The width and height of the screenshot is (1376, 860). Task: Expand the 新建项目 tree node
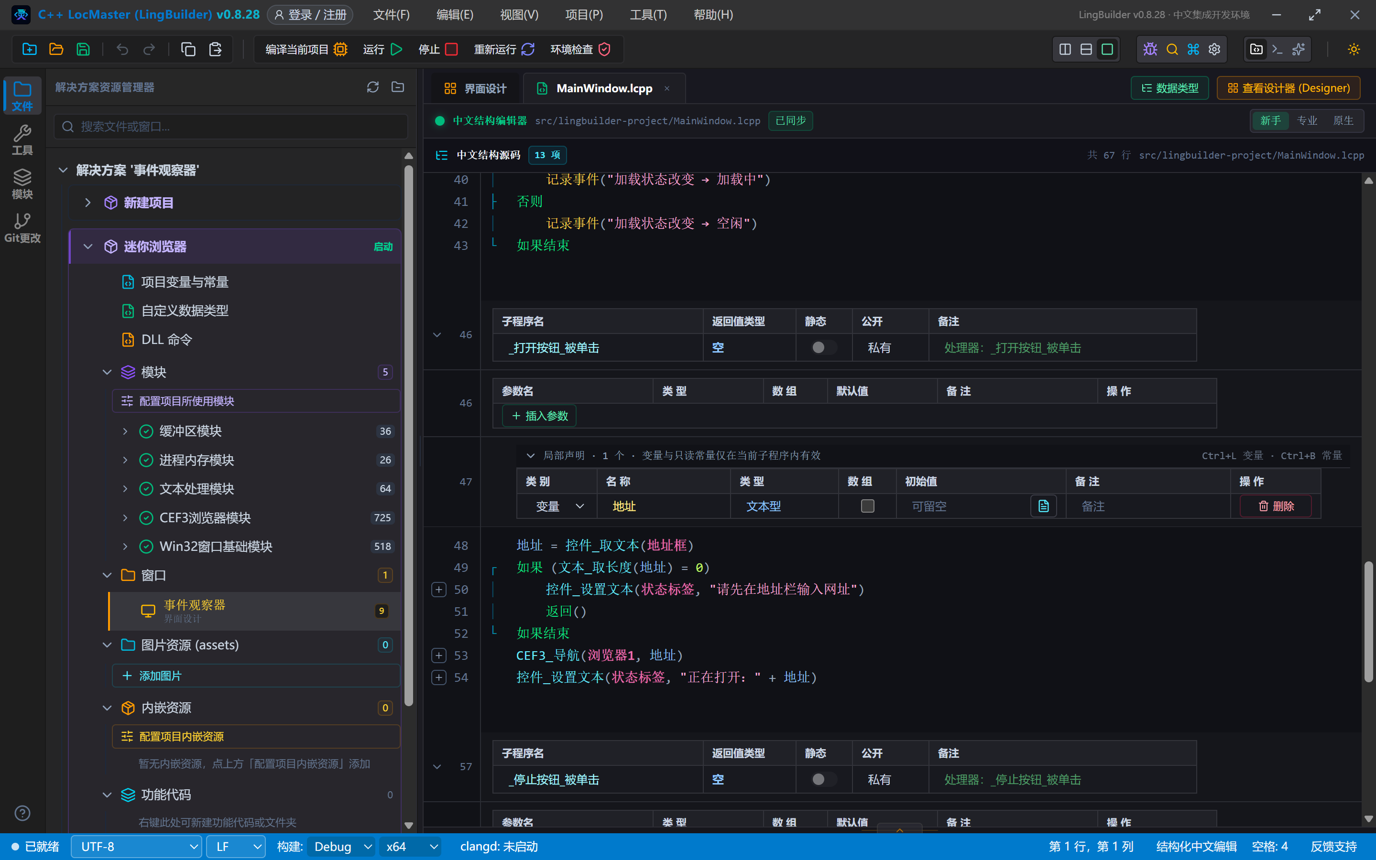click(87, 203)
